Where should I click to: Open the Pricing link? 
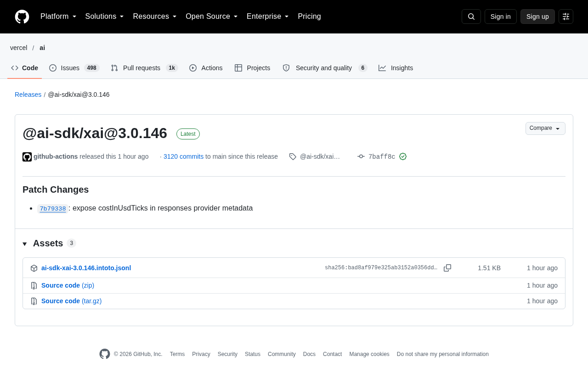pyautogui.click(x=310, y=17)
